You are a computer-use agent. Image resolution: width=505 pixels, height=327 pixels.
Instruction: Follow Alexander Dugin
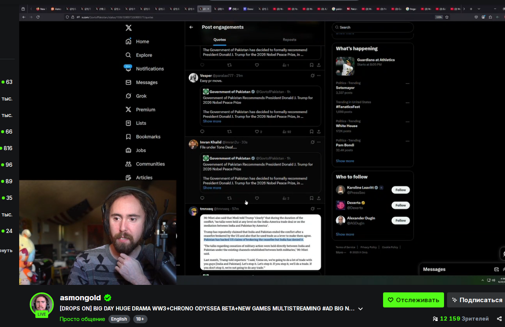tap(400, 221)
